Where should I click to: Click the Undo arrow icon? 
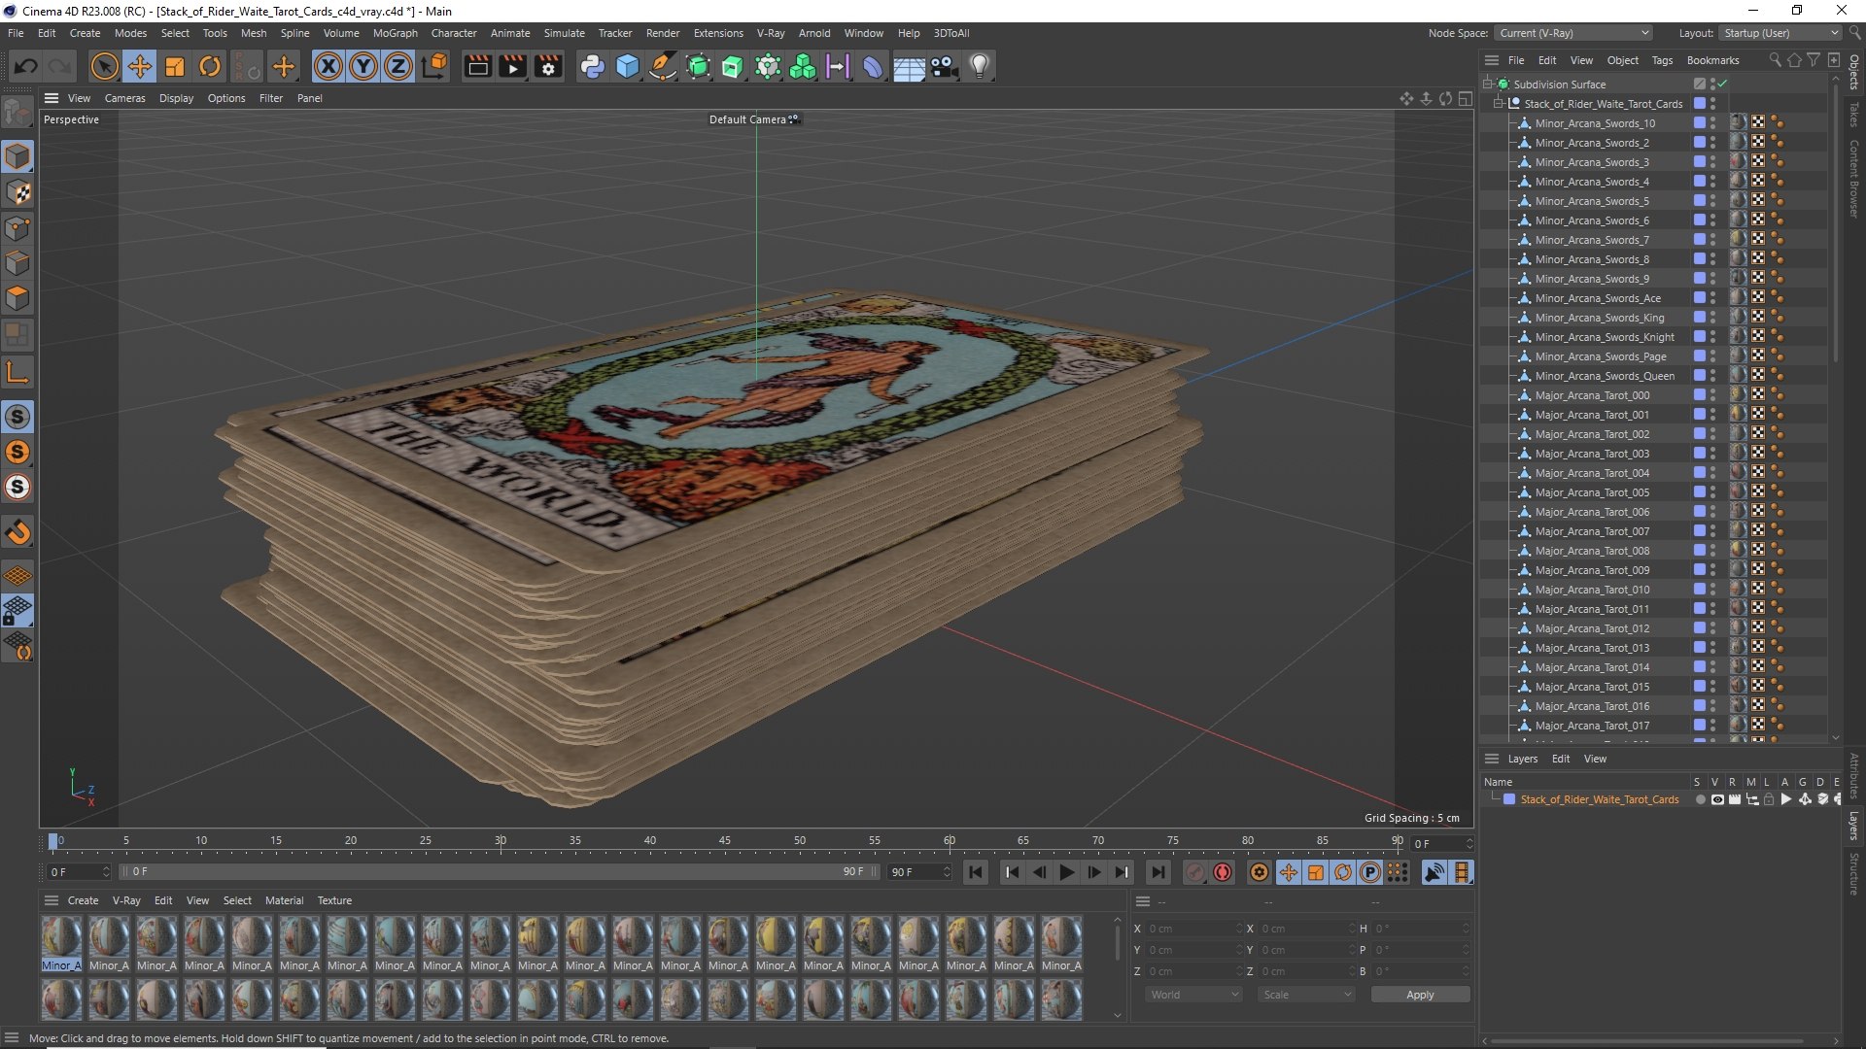point(26,66)
